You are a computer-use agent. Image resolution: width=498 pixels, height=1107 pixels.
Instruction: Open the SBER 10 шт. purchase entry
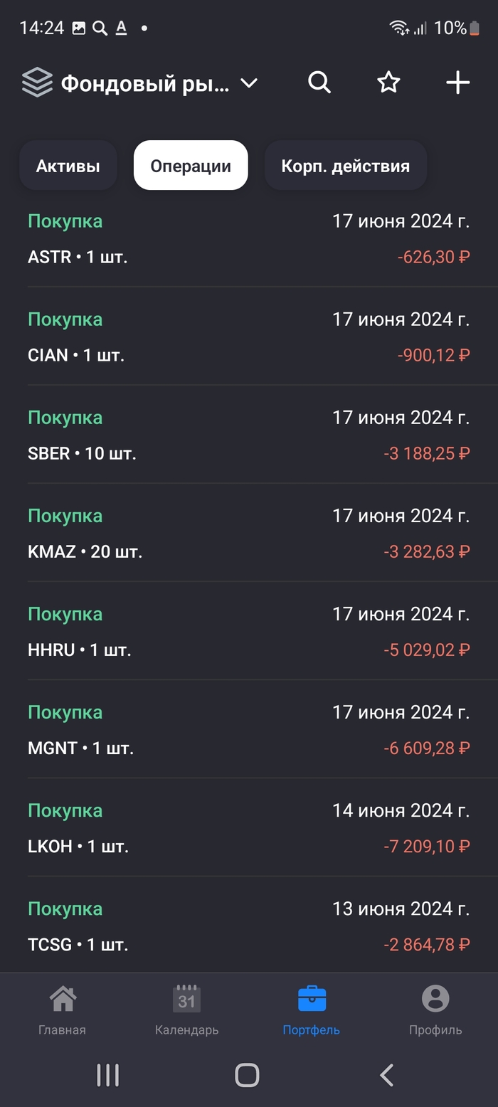(x=248, y=435)
